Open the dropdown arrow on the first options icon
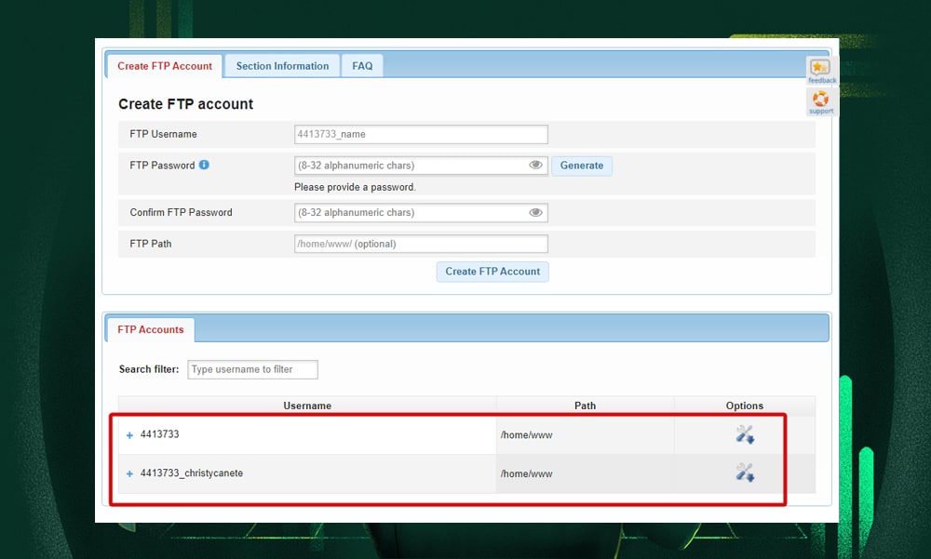 pyautogui.click(x=750, y=438)
